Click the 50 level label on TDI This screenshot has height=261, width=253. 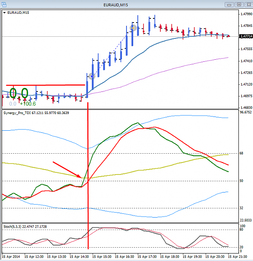coord(241,181)
